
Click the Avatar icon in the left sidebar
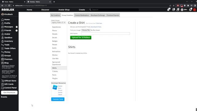2,34
